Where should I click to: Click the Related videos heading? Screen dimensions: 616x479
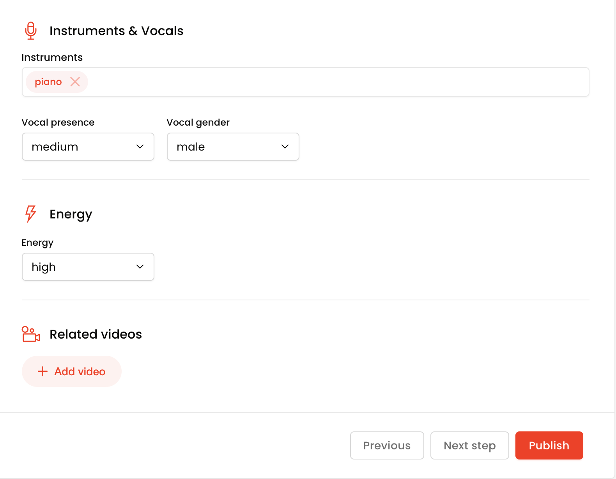[96, 334]
